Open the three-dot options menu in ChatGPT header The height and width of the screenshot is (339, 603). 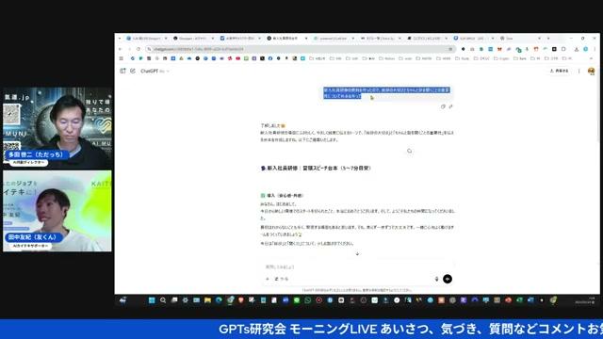(x=579, y=72)
